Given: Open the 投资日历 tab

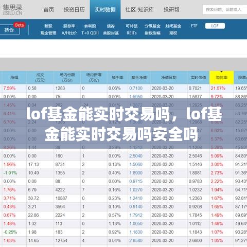Looking at the screenshot, I should coord(74,9).
